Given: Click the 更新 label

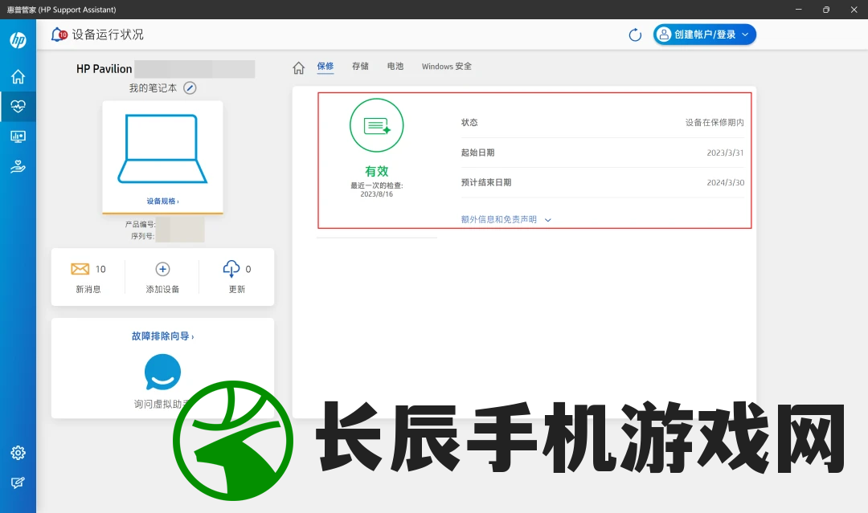Looking at the screenshot, I should pos(237,289).
